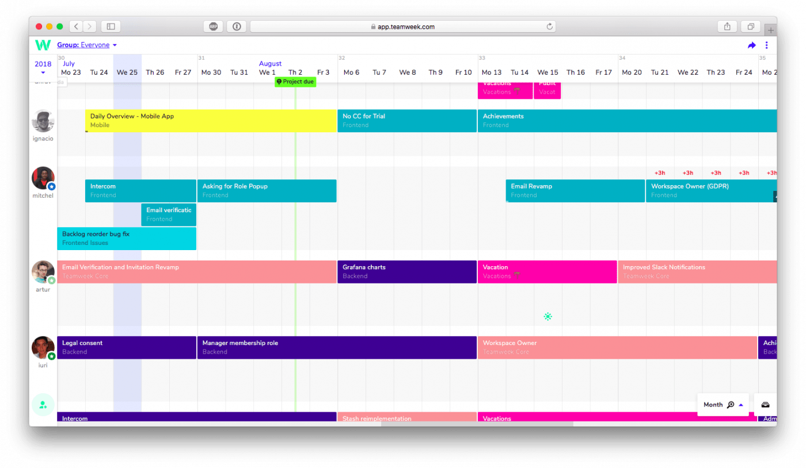806x468 pixels.
Task: Toggle the Safari sidebar button
Action: tap(111, 26)
